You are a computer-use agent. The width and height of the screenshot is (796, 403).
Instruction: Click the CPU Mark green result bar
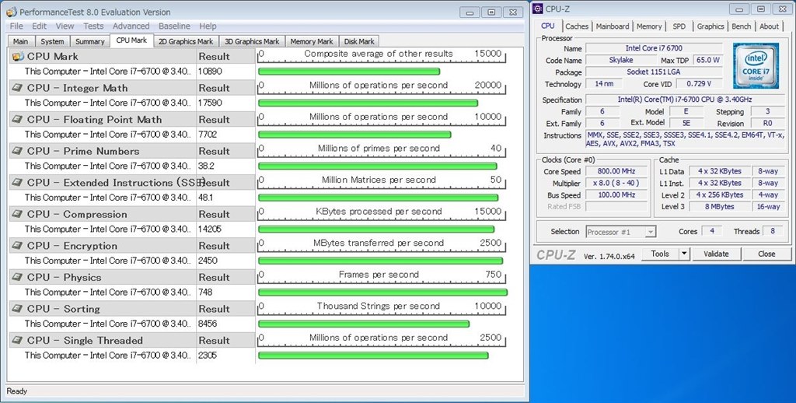point(349,72)
